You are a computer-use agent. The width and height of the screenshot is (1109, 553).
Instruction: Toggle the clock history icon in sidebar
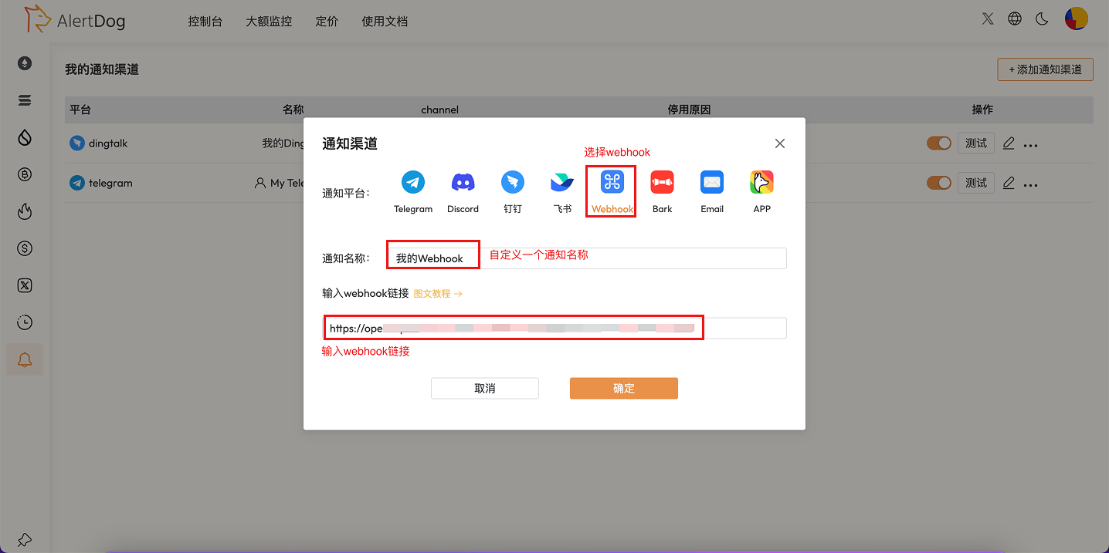tap(24, 322)
